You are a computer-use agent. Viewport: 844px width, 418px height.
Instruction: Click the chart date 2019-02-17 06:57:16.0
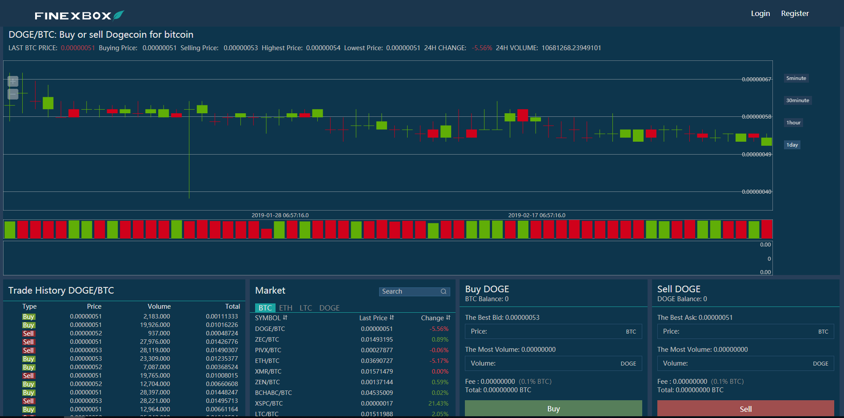click(537, 215)
